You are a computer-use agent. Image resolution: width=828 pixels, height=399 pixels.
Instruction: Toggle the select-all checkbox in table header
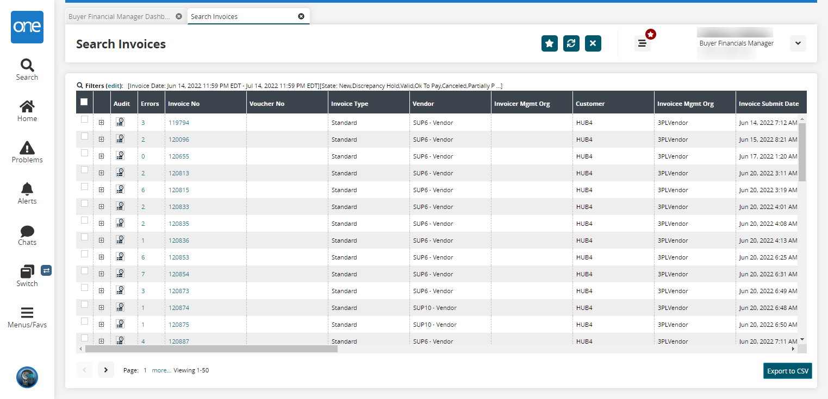coord(84,102)
